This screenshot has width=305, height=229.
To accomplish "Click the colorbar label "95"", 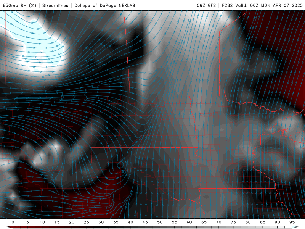I will [x=292, y=222].
